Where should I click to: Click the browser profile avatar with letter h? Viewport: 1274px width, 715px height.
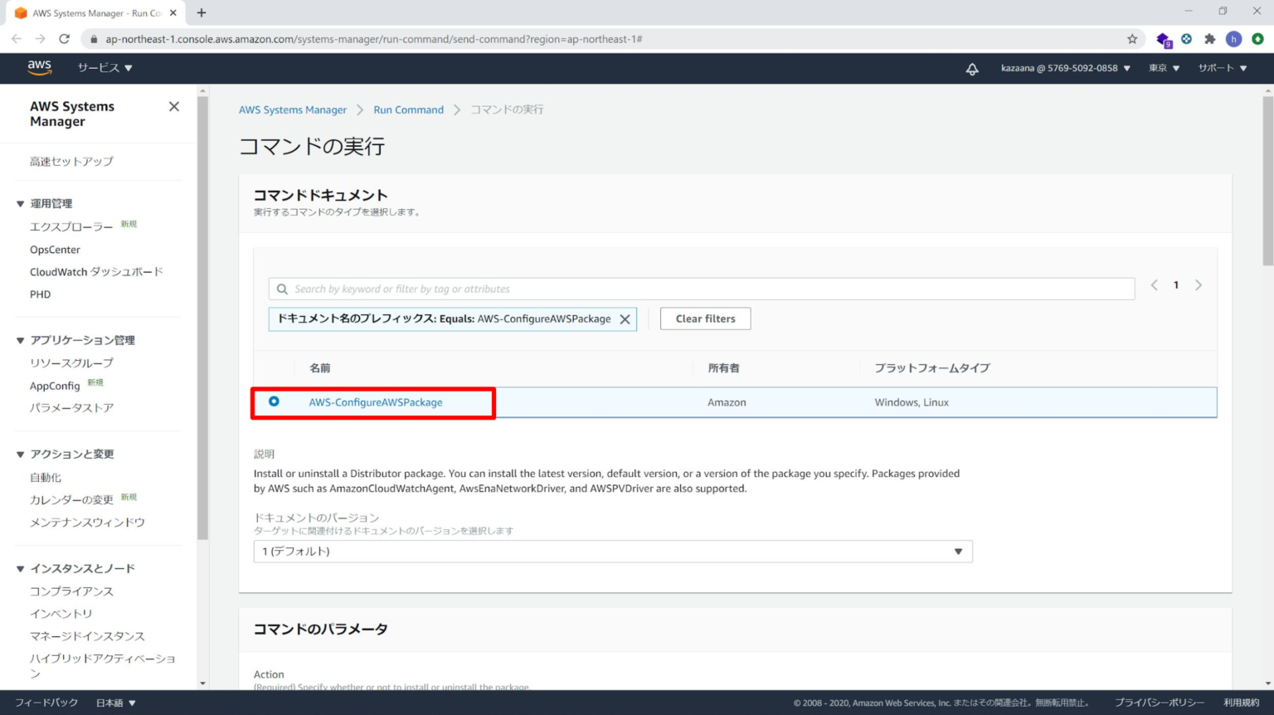[1235, 38]
